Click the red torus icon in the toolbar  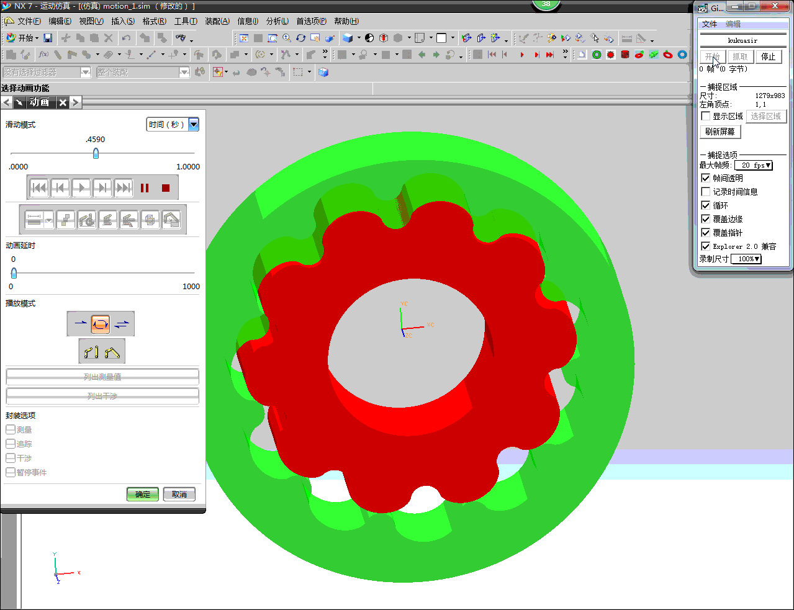tap(668, 55)
